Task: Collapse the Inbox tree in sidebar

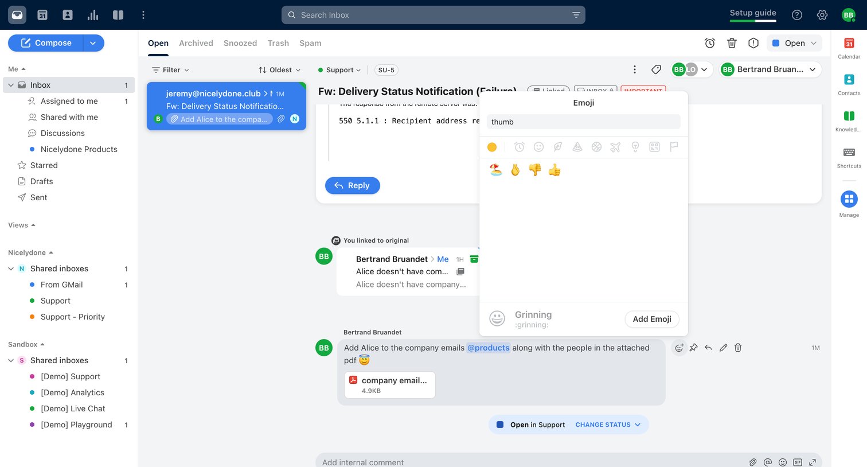Action: [x=11, y=85]
